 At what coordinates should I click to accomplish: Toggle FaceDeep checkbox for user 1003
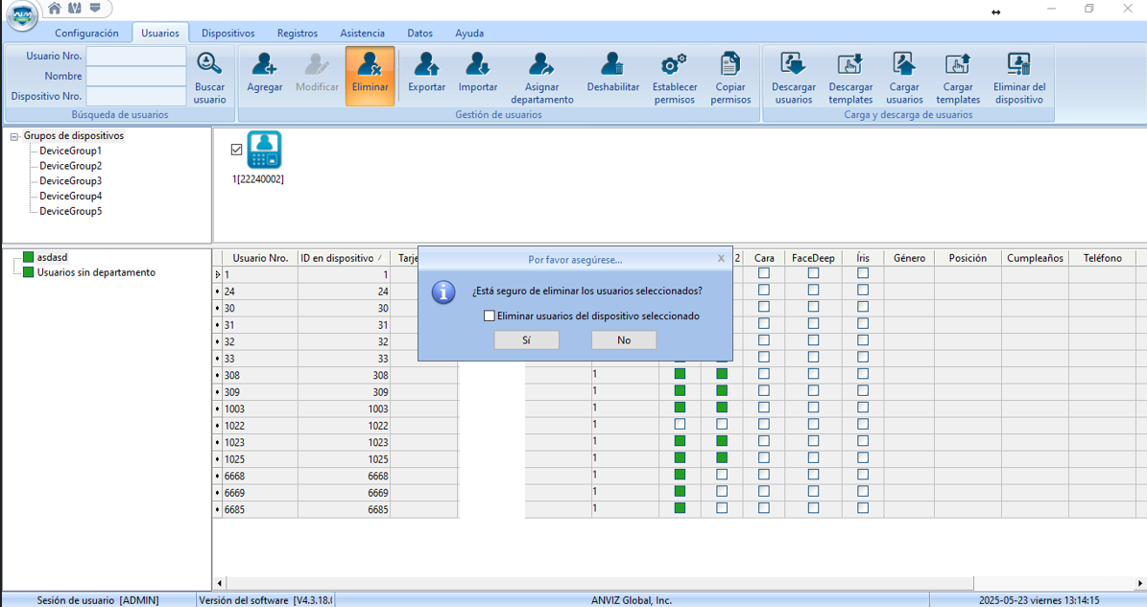813,408
